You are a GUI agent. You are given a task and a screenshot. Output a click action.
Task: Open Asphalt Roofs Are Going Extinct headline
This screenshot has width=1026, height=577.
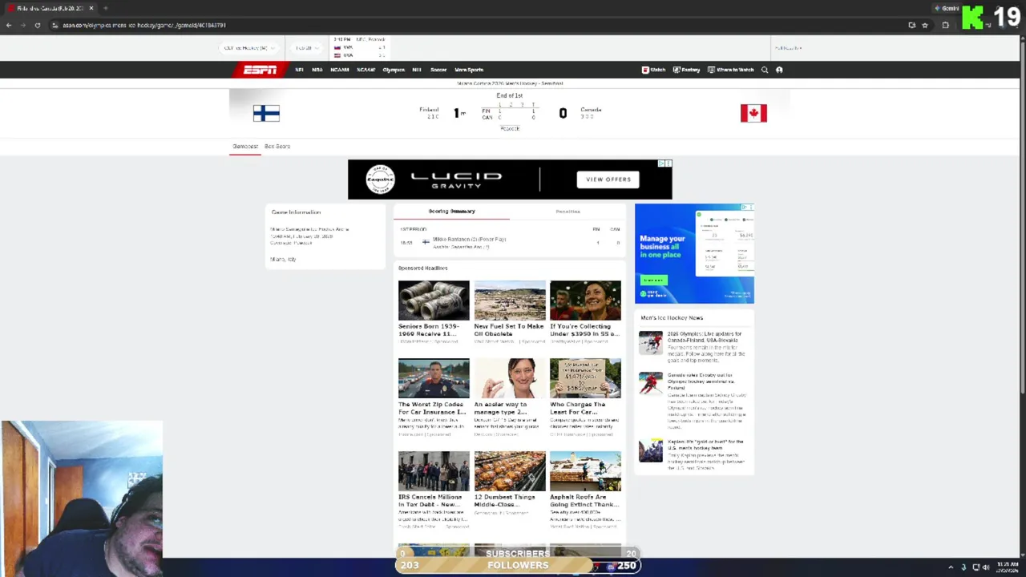click(585, 501)
